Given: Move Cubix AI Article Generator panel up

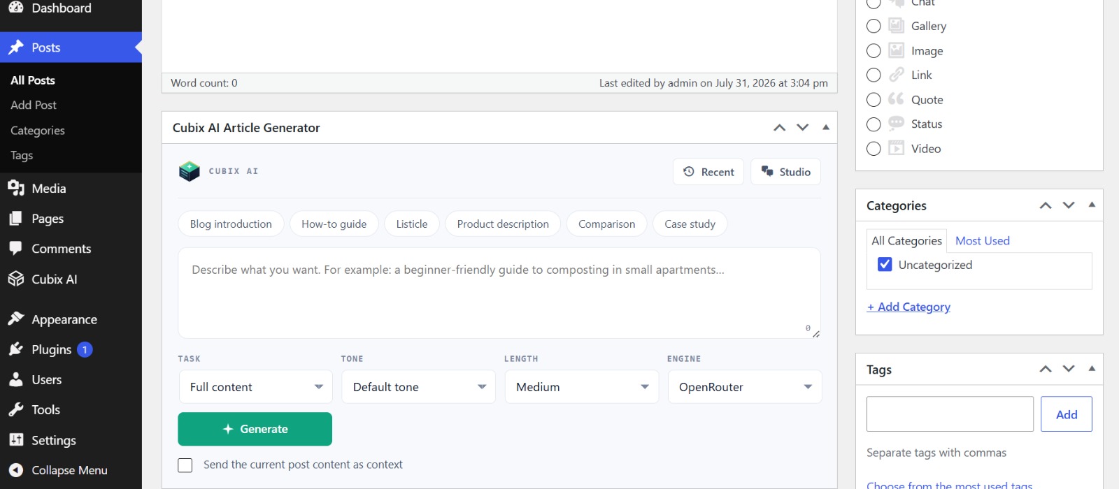Looking at the screenshot, I should (779, 127).
